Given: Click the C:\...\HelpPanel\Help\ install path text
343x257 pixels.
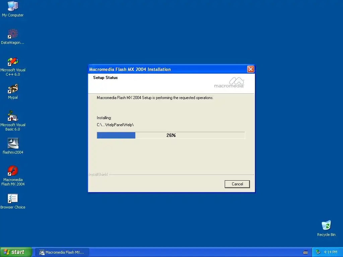Looking at the screenshot, I should click(x=115, y=125).
